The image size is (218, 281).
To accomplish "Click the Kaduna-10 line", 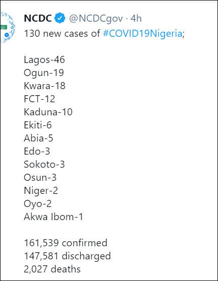I will point(48,112).
